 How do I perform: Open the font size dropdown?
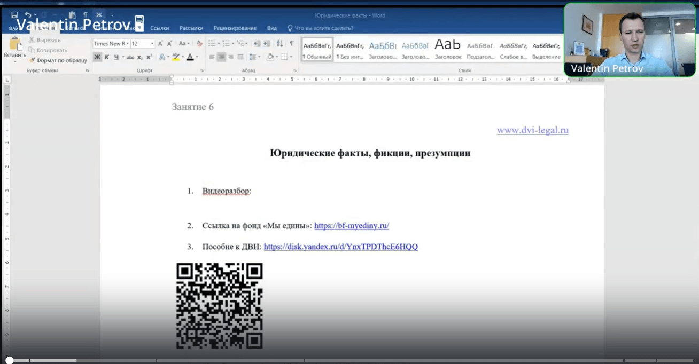152,43
